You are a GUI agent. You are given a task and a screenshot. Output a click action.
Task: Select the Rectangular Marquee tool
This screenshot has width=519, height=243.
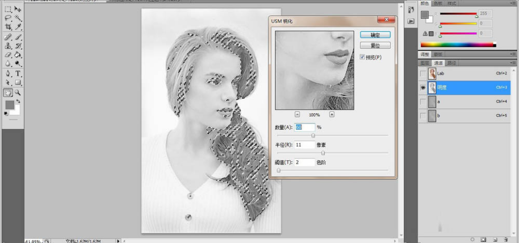[x=8, y=9]
